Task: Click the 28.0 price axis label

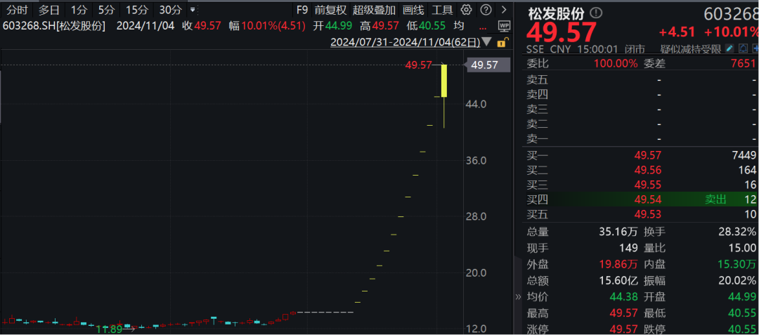Action: click(x=476, y=216)
